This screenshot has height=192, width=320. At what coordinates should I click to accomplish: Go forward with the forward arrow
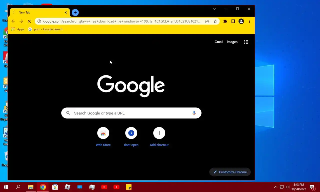point(21,21)
